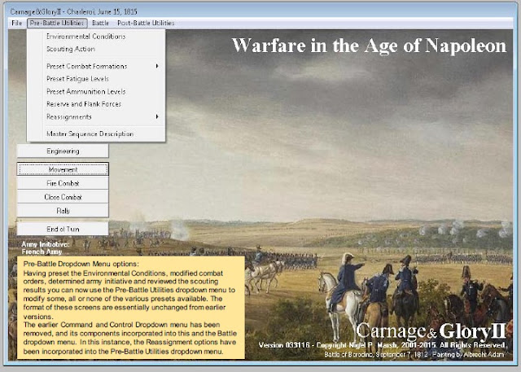This screenshot has height=372, width=521.
Task: Click the Carnage & Glory II logo
Action: (x=431, y=331)
